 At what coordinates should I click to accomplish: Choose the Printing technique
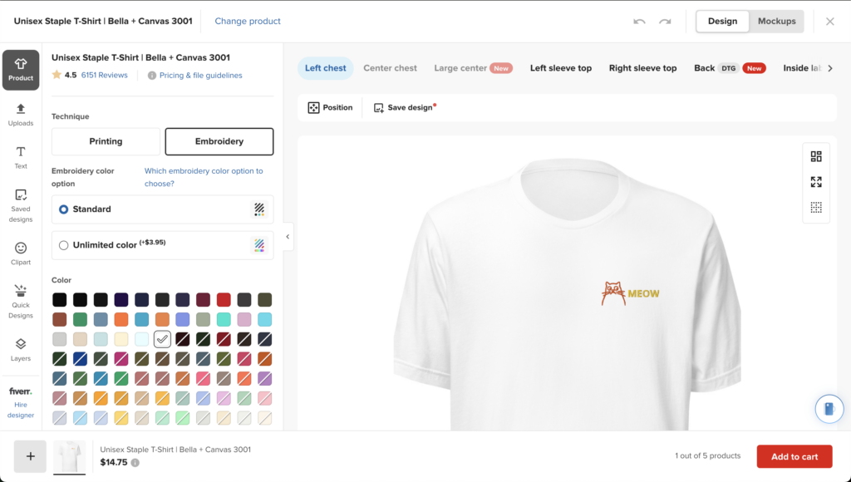coord(106,141)
